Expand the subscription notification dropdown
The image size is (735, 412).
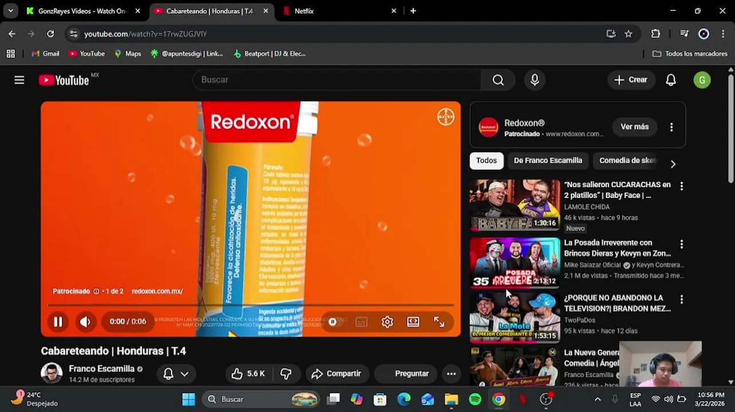(176, 374)
